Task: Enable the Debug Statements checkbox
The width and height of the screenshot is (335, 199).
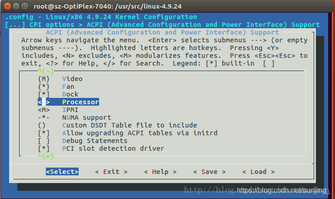Action: [x=44, y=141]
